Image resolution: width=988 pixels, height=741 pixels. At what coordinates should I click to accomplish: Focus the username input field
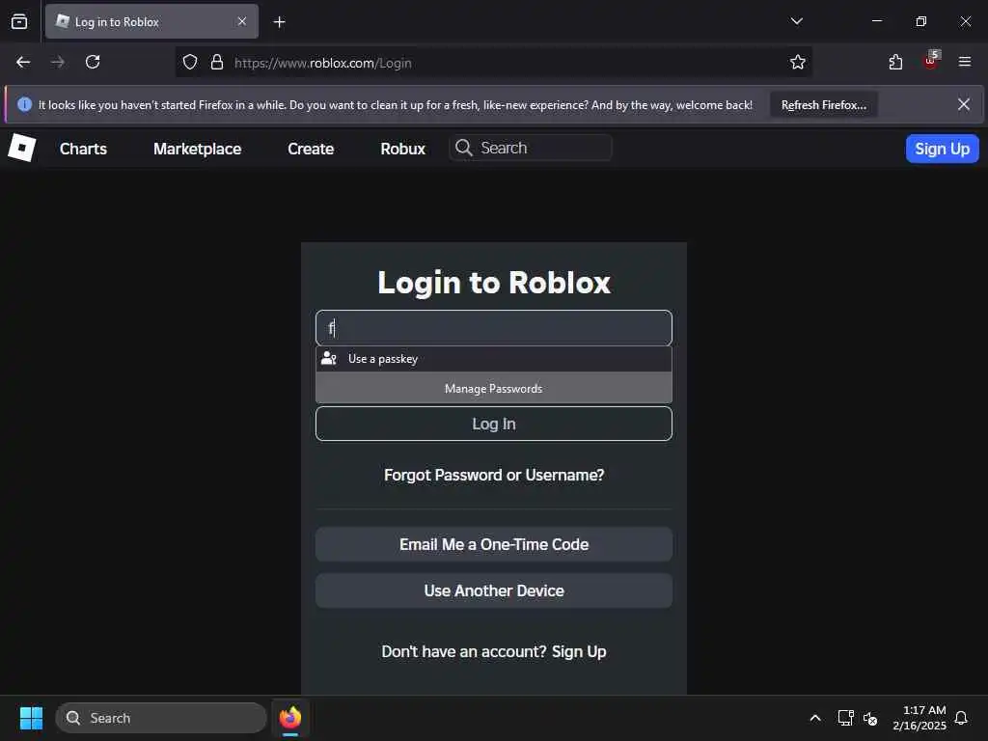coord(493,328)
